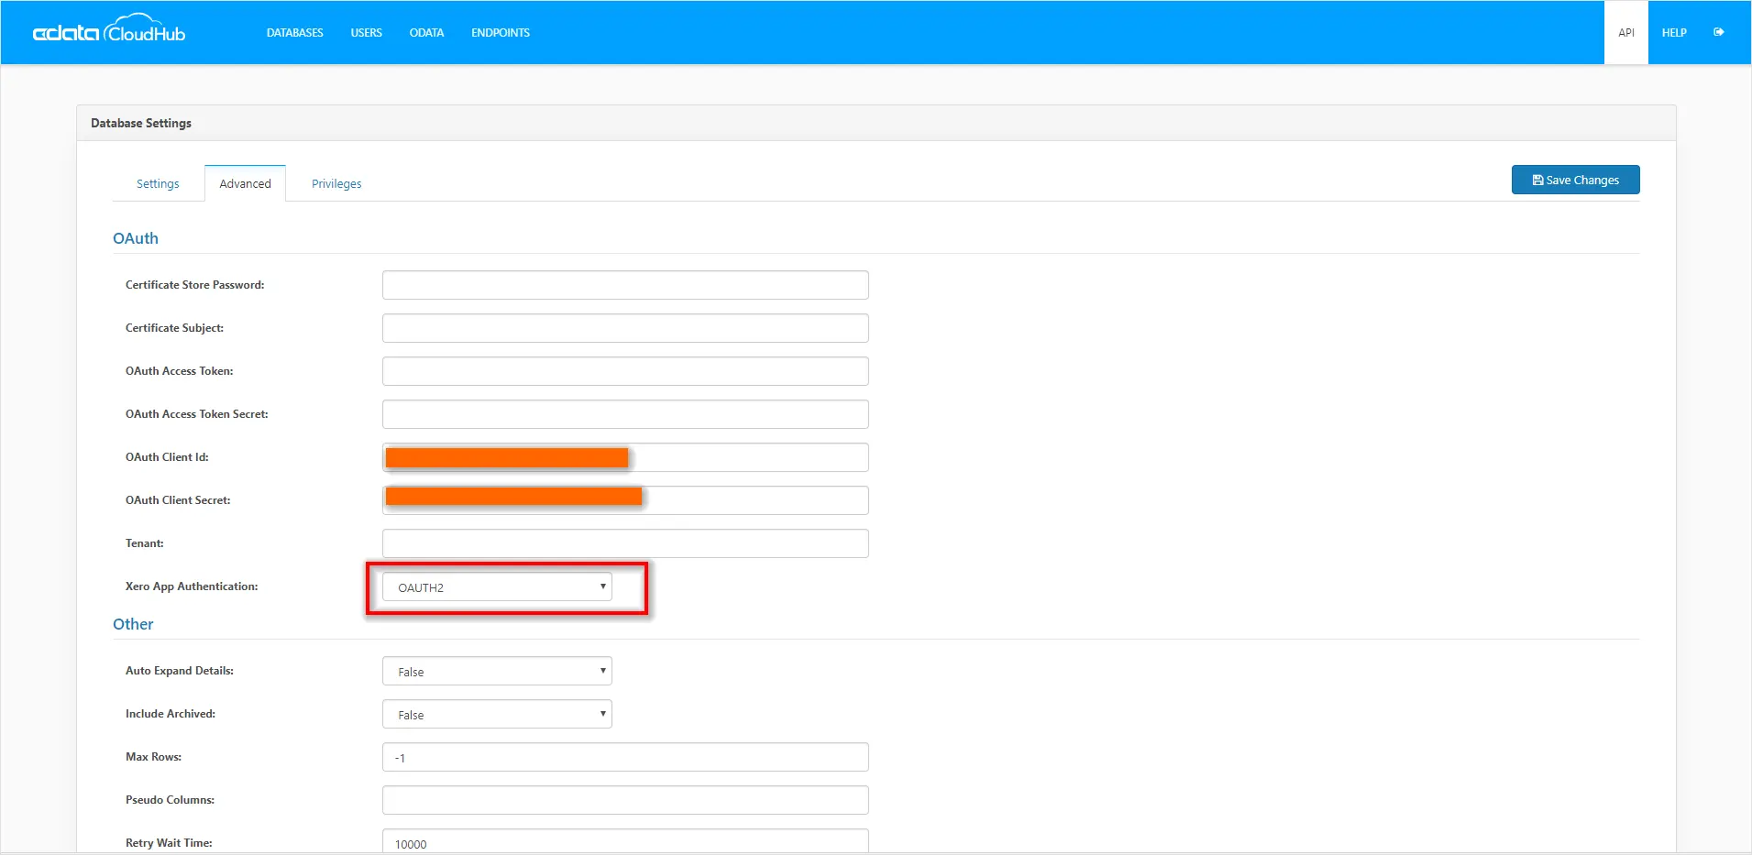Expand the Auto Expand Details dropdown

point(601,670)
